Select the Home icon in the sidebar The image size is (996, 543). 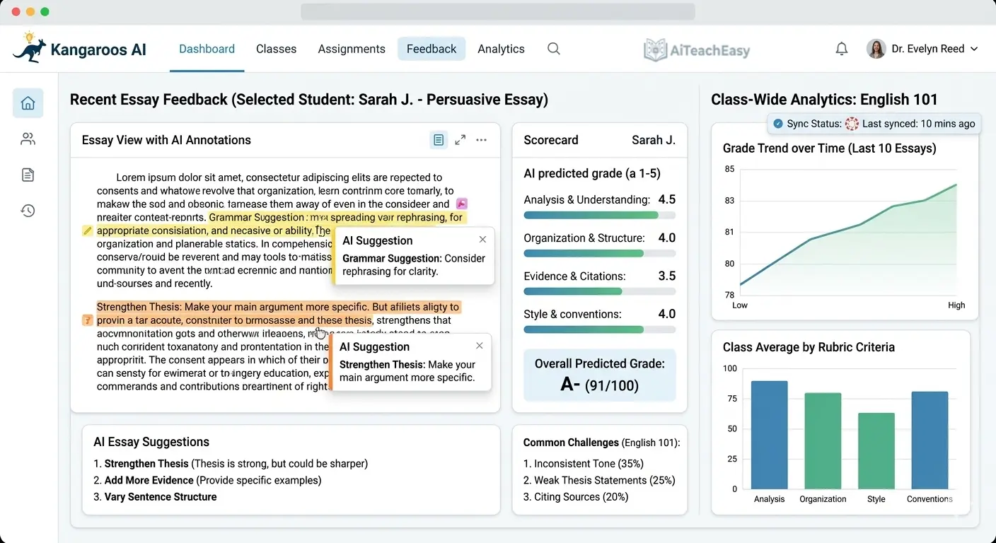click(x=28, y=103)
